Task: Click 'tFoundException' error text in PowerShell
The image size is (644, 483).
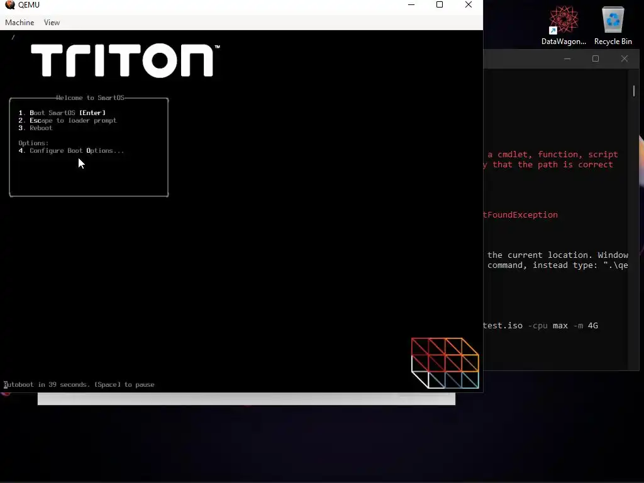Action: [520, 215]
